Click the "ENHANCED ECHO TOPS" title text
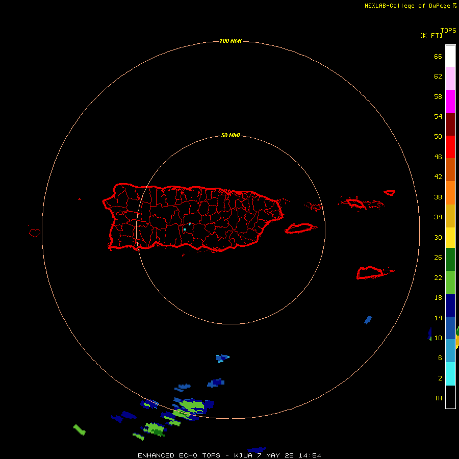The height and width of the screenshot is (459, 459). (179, 455)
